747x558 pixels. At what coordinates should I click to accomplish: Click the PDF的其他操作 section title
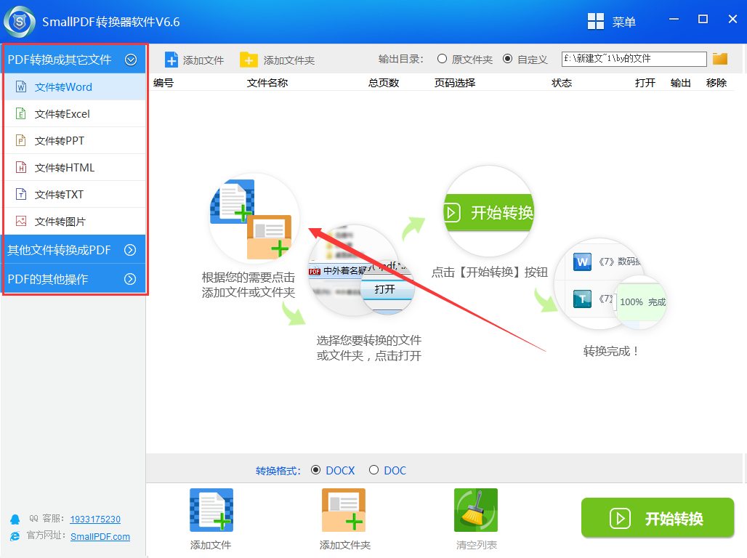click(x=48, y=279)
